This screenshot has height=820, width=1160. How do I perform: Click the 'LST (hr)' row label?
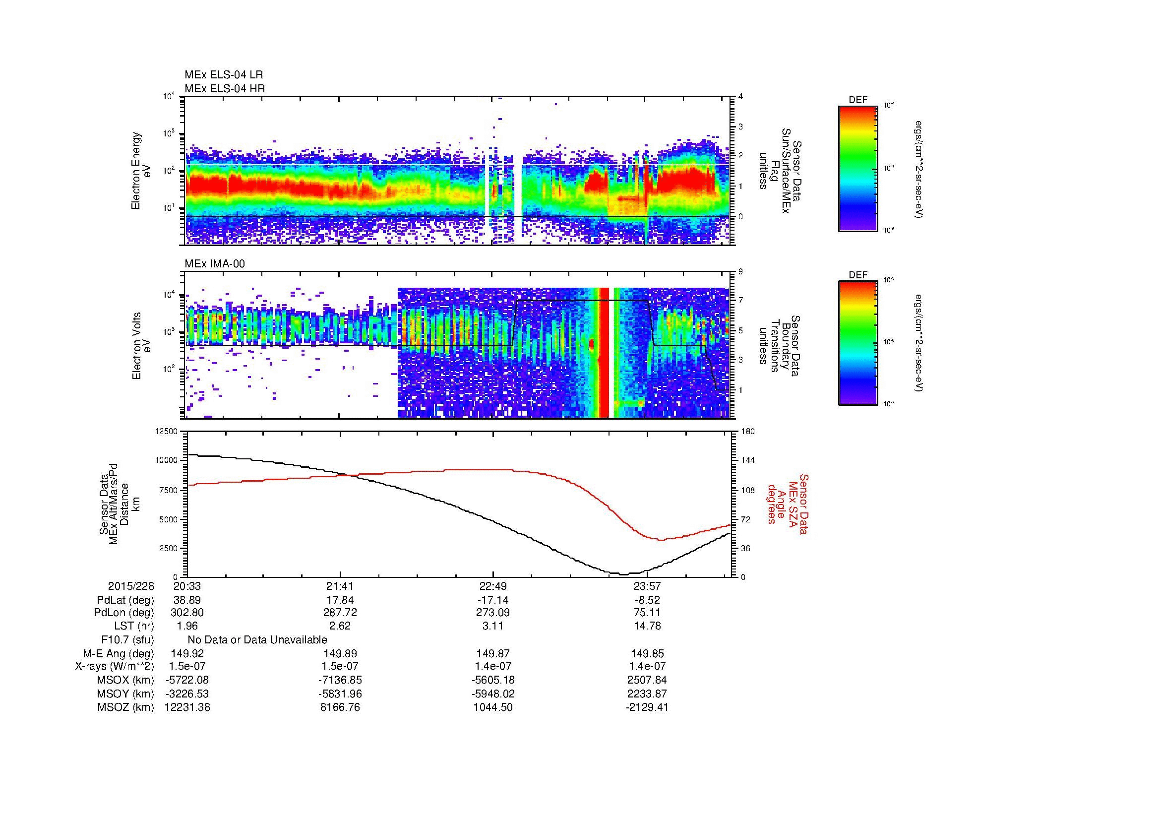tap(134, 626)
